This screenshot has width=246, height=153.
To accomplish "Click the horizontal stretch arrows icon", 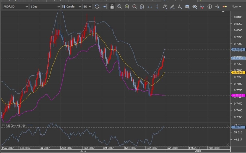I will [150, 7].
